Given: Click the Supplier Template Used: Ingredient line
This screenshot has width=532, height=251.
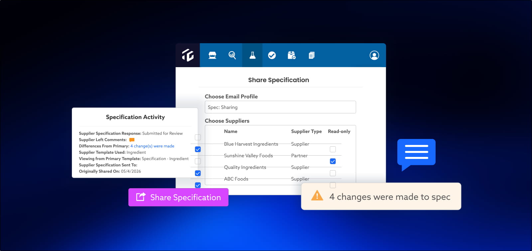Looking at the screenshot, I should point(112,152).
